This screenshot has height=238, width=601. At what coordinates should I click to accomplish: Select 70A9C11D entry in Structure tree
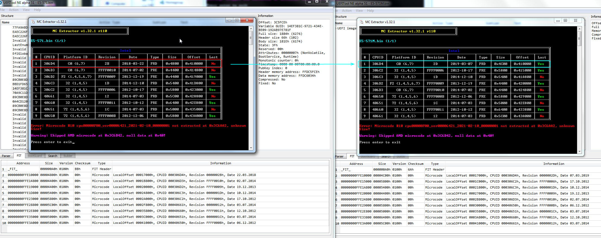point(20,93)
